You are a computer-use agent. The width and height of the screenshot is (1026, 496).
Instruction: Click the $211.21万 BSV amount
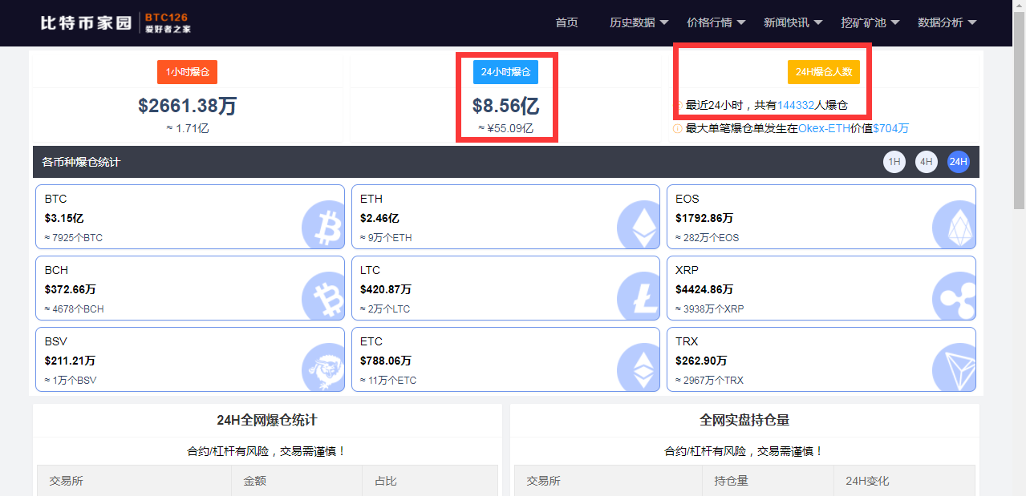(71, 361)
